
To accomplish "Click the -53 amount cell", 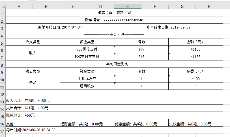I will pos(196,86).
